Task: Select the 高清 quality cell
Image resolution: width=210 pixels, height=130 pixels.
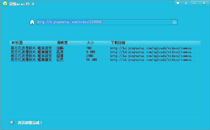Action: [60, 52]
